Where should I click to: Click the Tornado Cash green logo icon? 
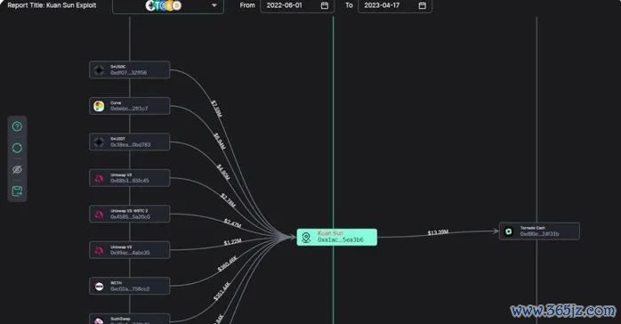[x=509, y=231]
